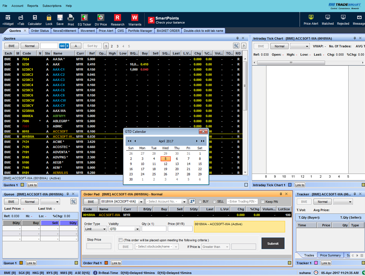Open the Calculator tool
This screenshot has height=276, width=365.
(x=35, y=20)
